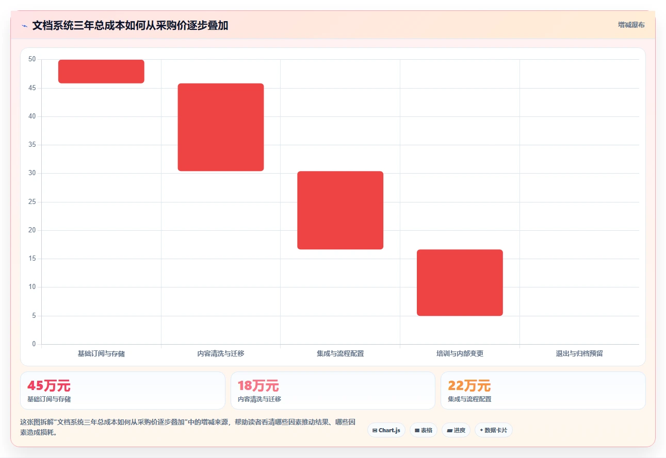Select the 18万元 内容清洗与迁移 data card

(x=333, y=391)
